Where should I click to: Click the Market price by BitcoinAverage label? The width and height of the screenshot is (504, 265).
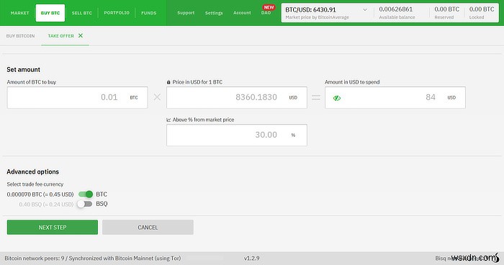[317, 17]
